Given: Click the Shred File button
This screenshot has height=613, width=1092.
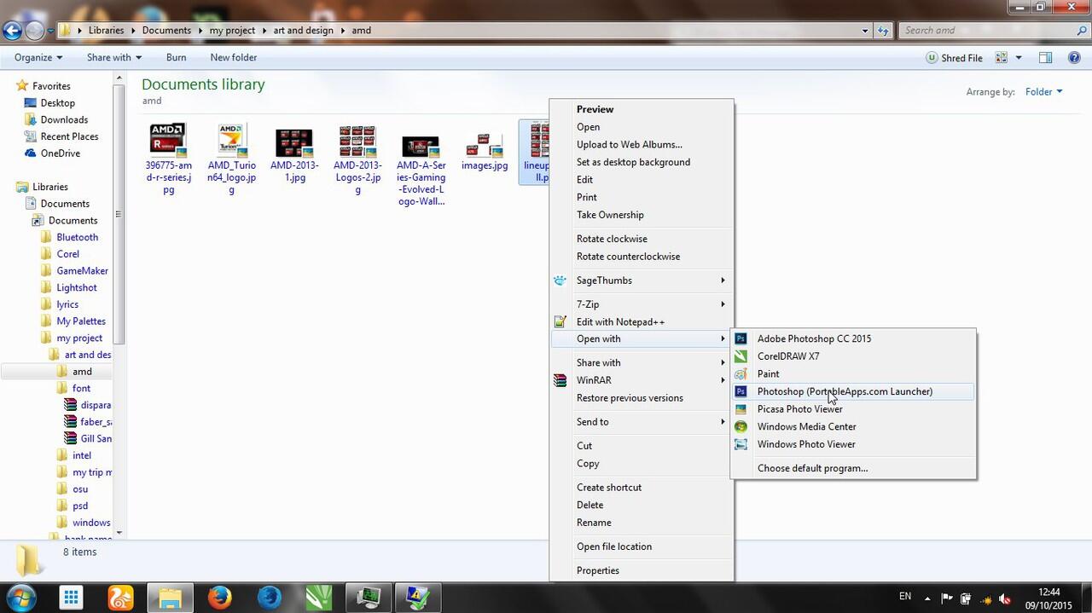Looking at the screenshot, I should [x=954, y=58].
